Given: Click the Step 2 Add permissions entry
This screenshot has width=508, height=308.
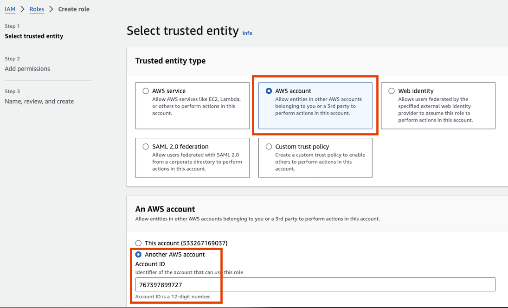Looking at the screenshot, I should click(27, 69).
